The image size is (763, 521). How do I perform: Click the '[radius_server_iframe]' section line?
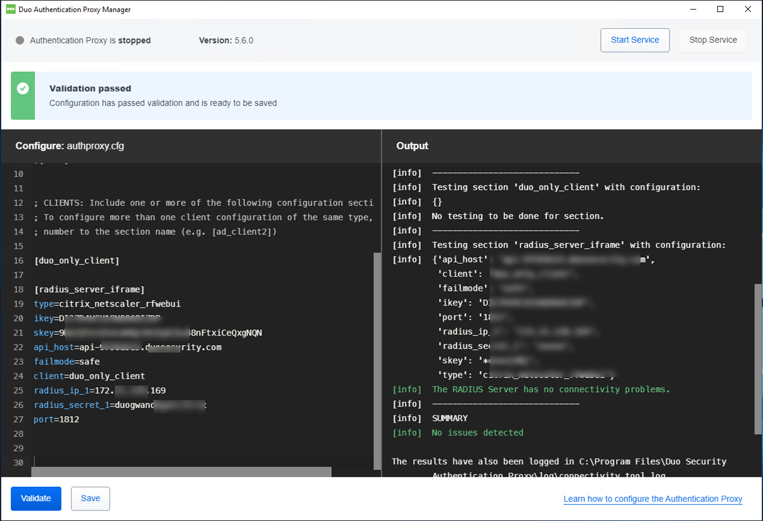click(x=89, y=290)
